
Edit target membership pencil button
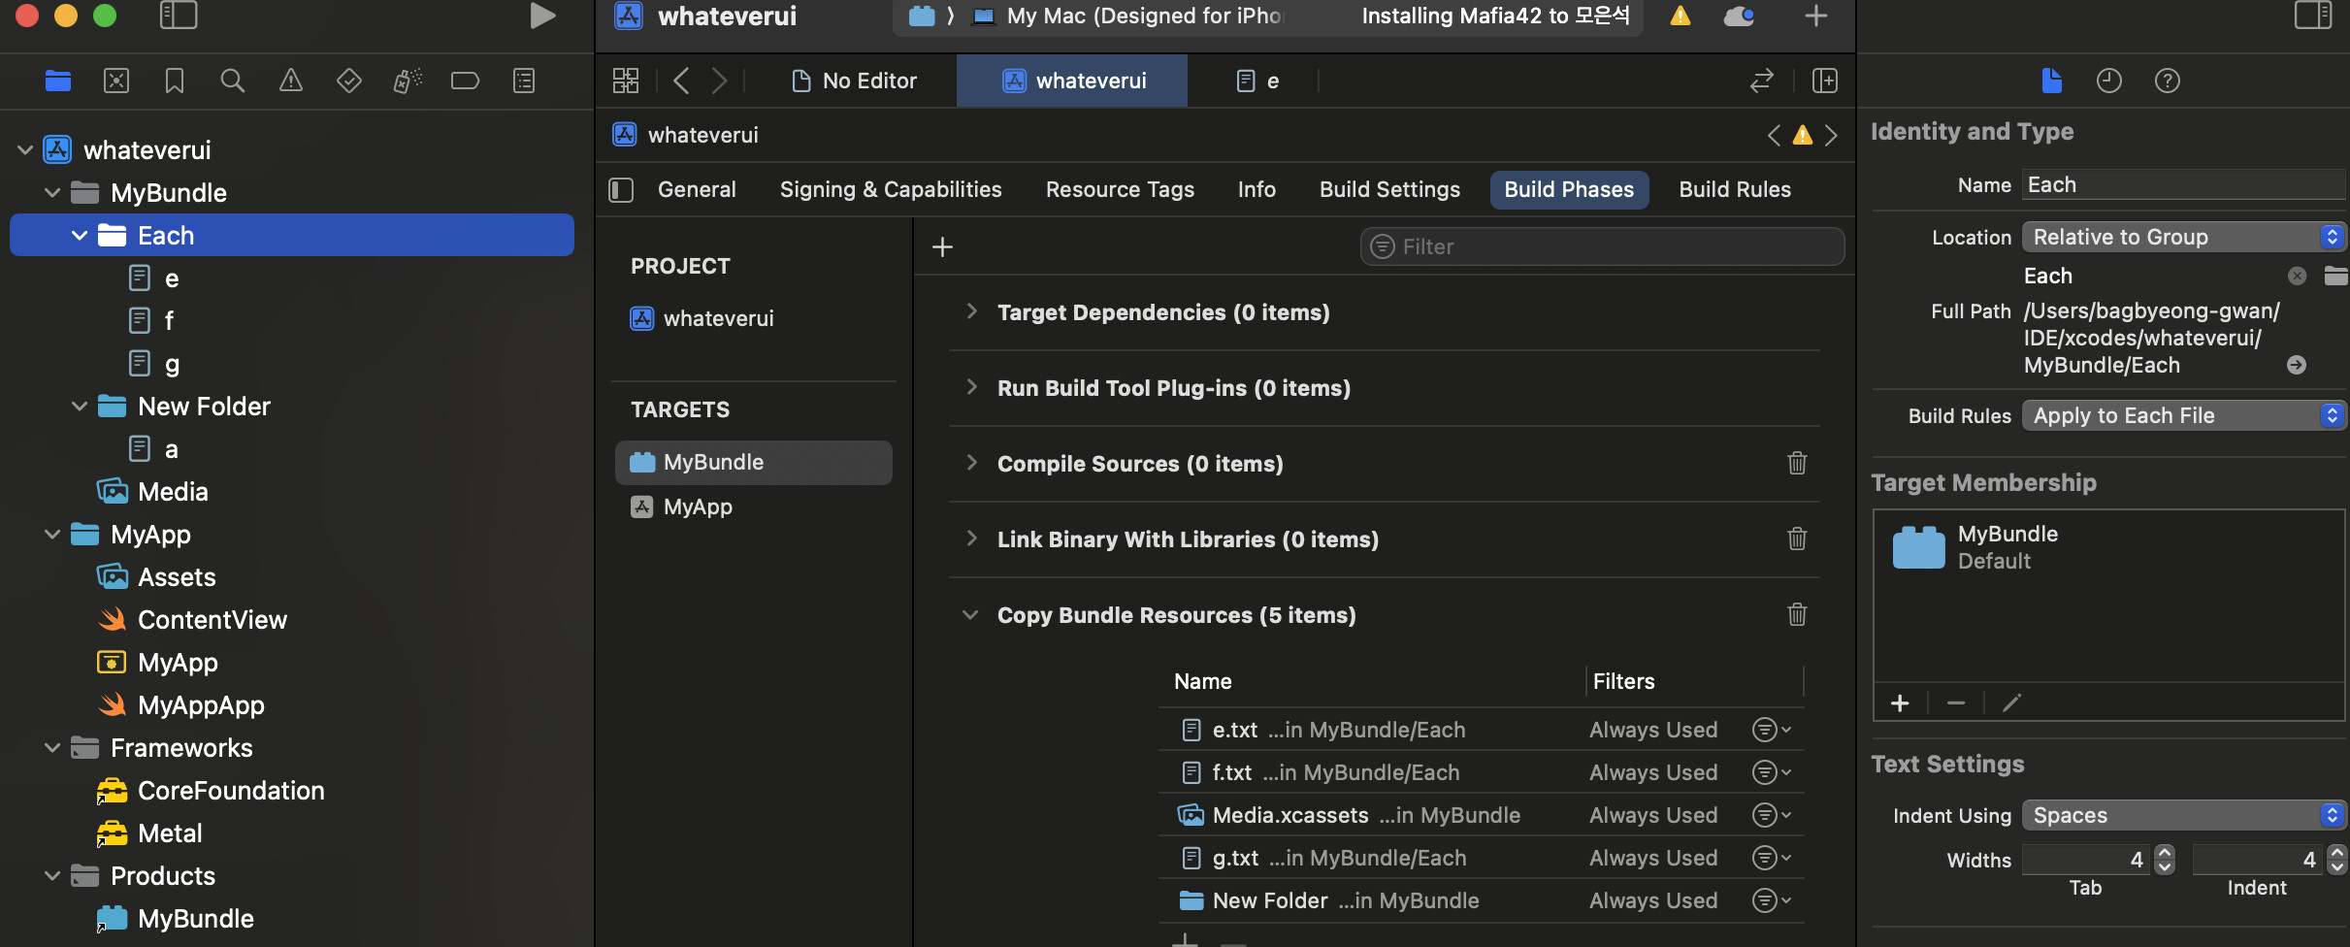point(2012,702)
